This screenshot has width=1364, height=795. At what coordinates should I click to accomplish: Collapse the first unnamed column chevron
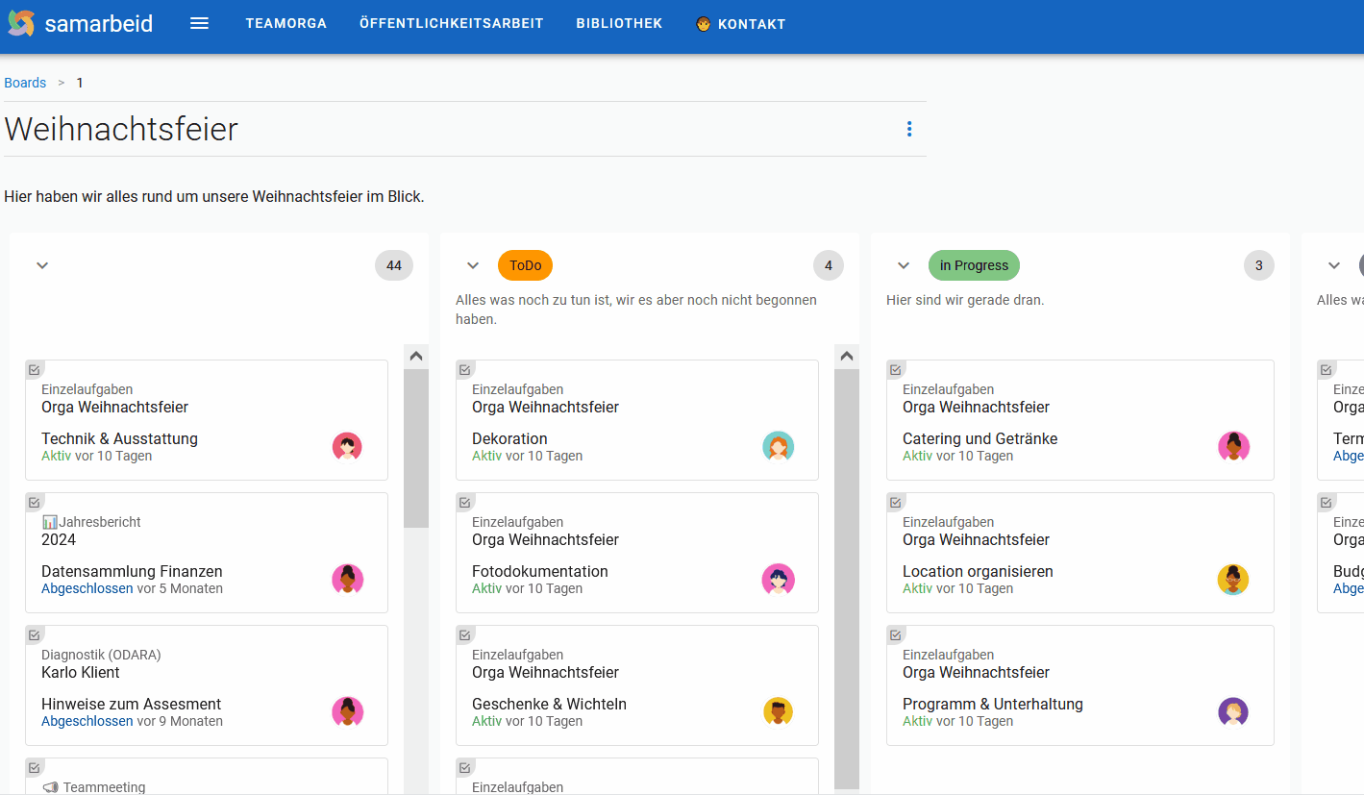point(42,265)
